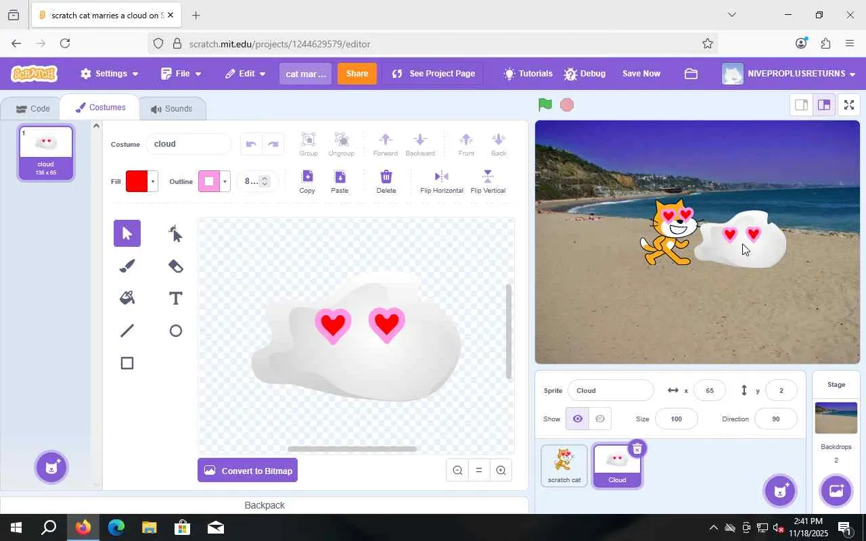Click the Scratch logo

coord(35,74)
